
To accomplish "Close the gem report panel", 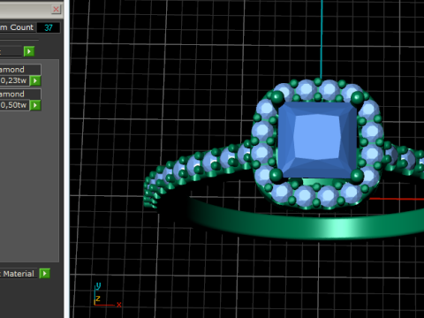I will [56, 10].
